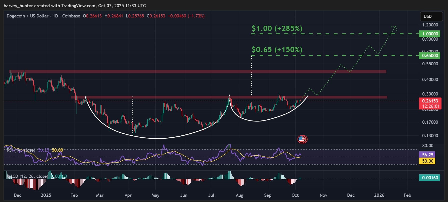Image resolution: width=448 pixels, height=202 pixels.
Task: Click the low value L0.25765
Action: point(135,16)
